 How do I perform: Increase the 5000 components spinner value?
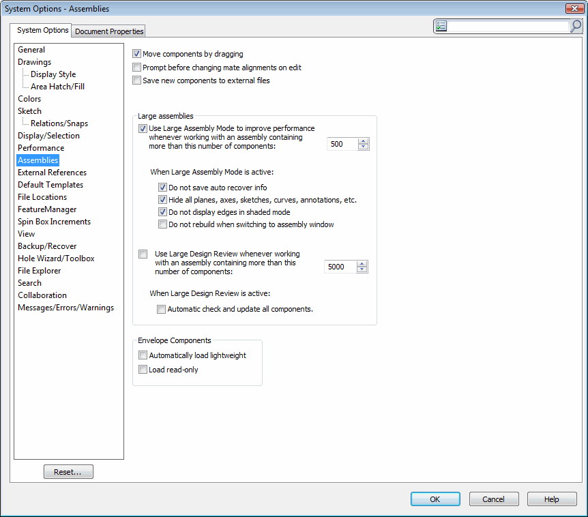(x=362, y=263)
